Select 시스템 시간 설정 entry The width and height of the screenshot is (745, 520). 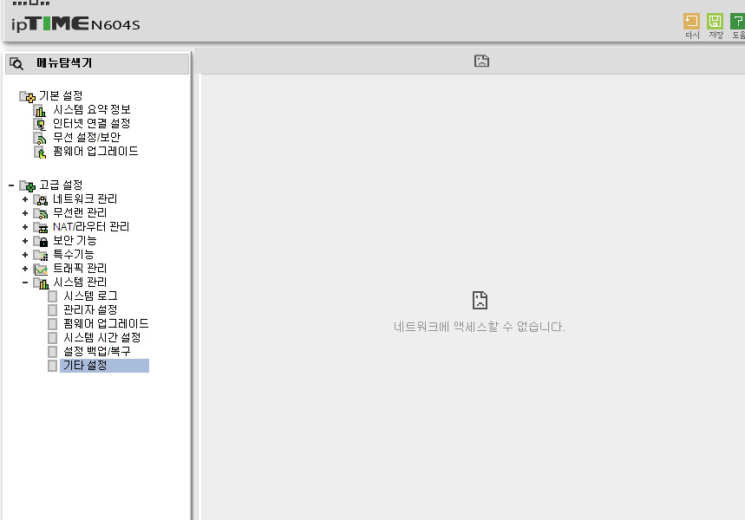102,338
